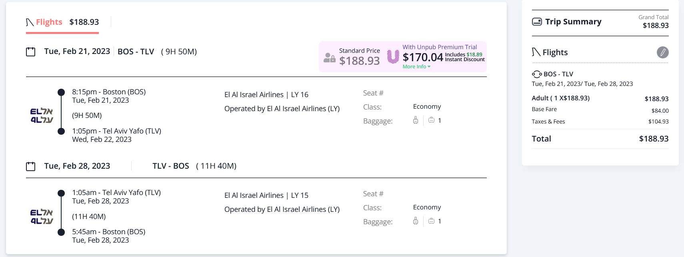The height and width of the screenshot is (257, 684).
Task: Select the Standard Price $188.93 option
Action: coord(359,57)
